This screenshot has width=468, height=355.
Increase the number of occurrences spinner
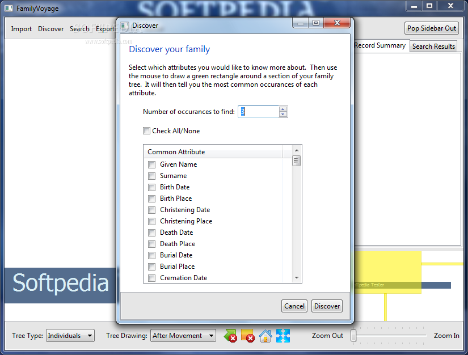point(283,109)
